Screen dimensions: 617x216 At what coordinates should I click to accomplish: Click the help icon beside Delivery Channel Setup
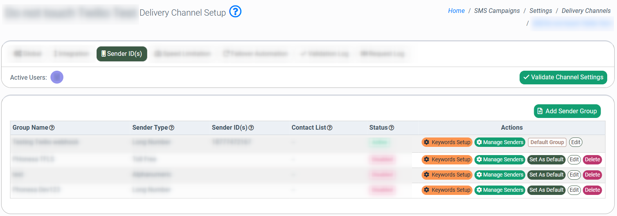(x=235, y=12)
